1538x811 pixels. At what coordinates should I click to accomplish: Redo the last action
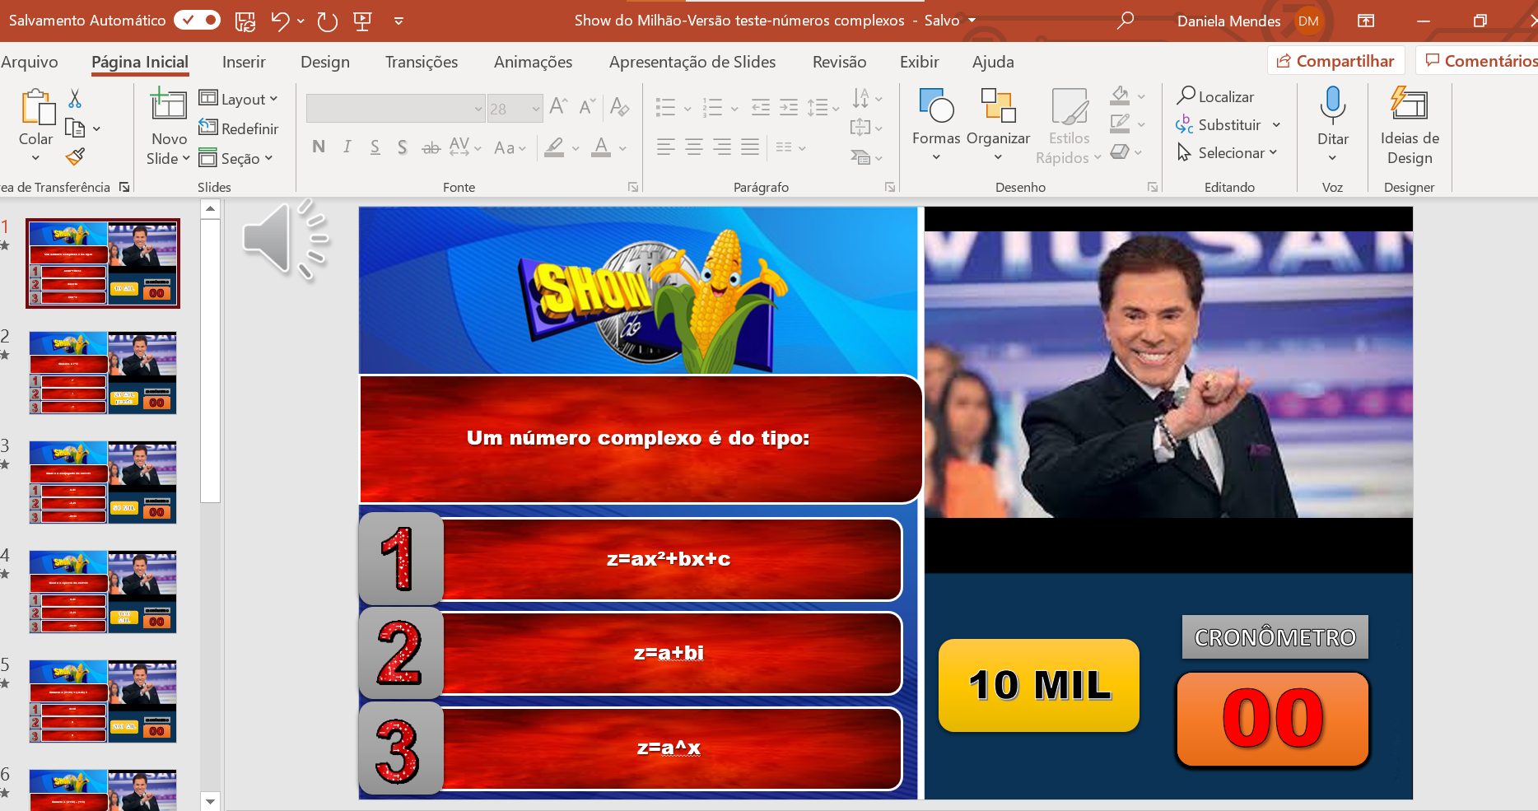tap(328, 21)
